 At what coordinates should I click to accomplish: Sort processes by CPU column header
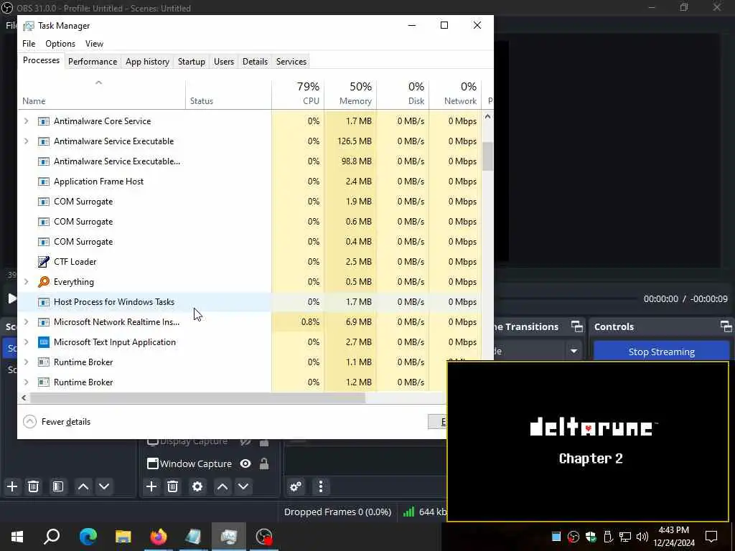(298, 94)
